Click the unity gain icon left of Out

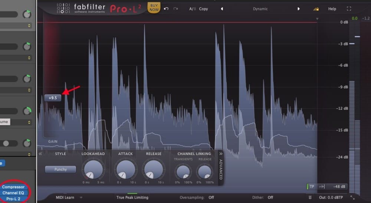[310, 197]
